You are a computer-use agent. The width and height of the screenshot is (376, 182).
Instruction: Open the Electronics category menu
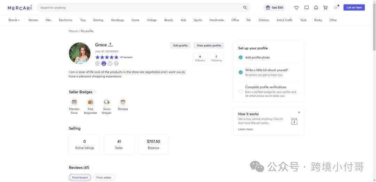(65, 20)
